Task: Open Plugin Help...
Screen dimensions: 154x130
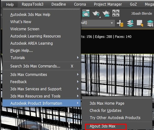Action: tap(42, 51)
